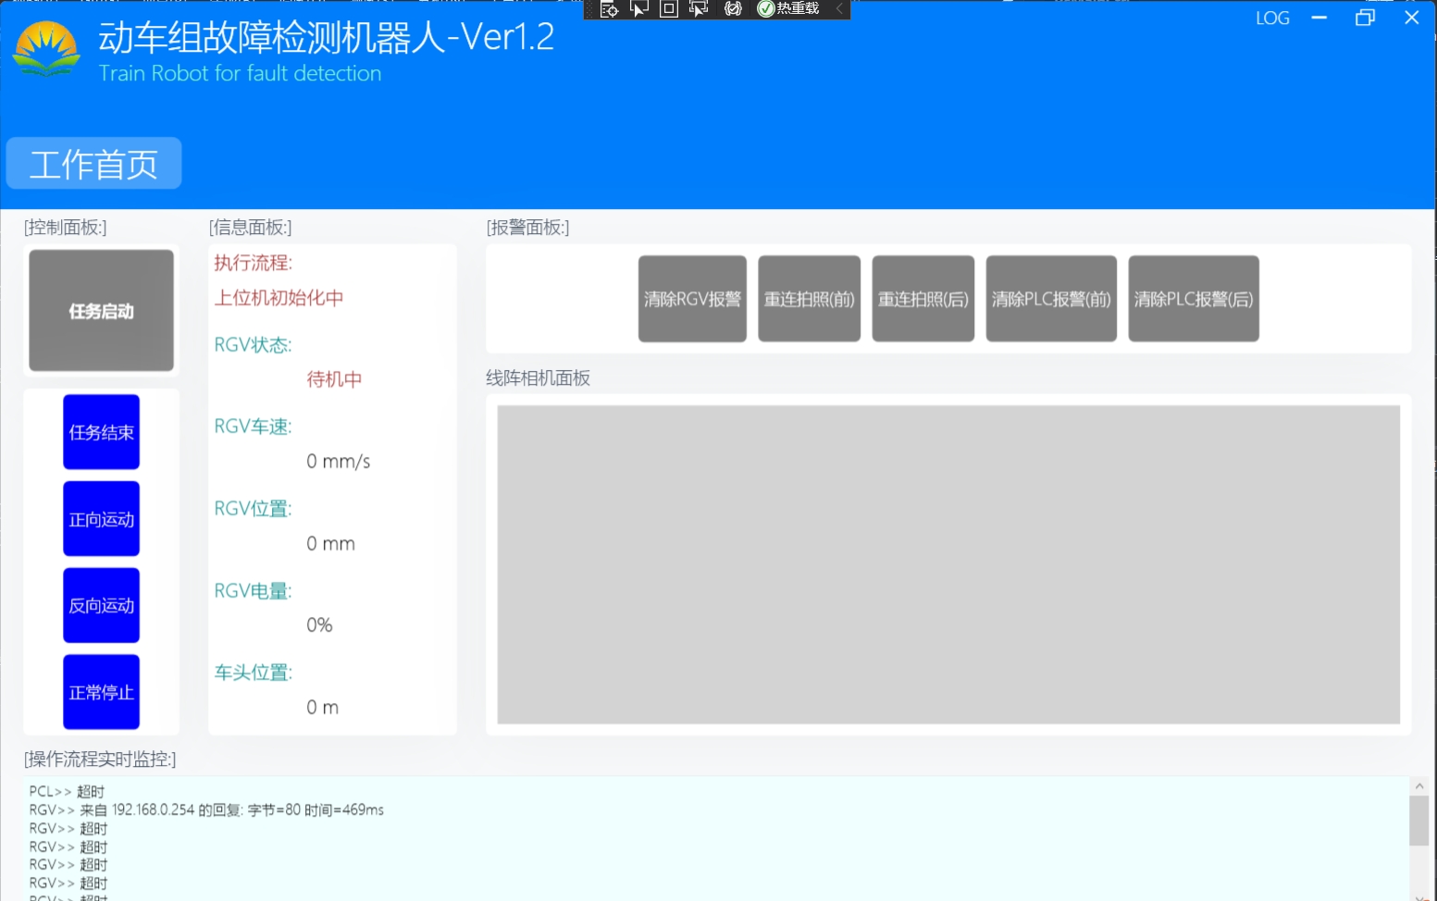Click the 执行流程 label
The height and width of the screenshot is (901, 1437).
[x=254, y=263]
